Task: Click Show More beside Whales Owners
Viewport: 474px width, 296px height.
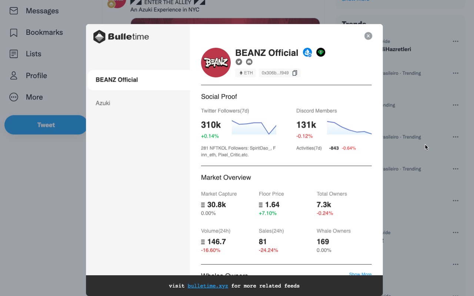Action: click(x=360, y=274)
